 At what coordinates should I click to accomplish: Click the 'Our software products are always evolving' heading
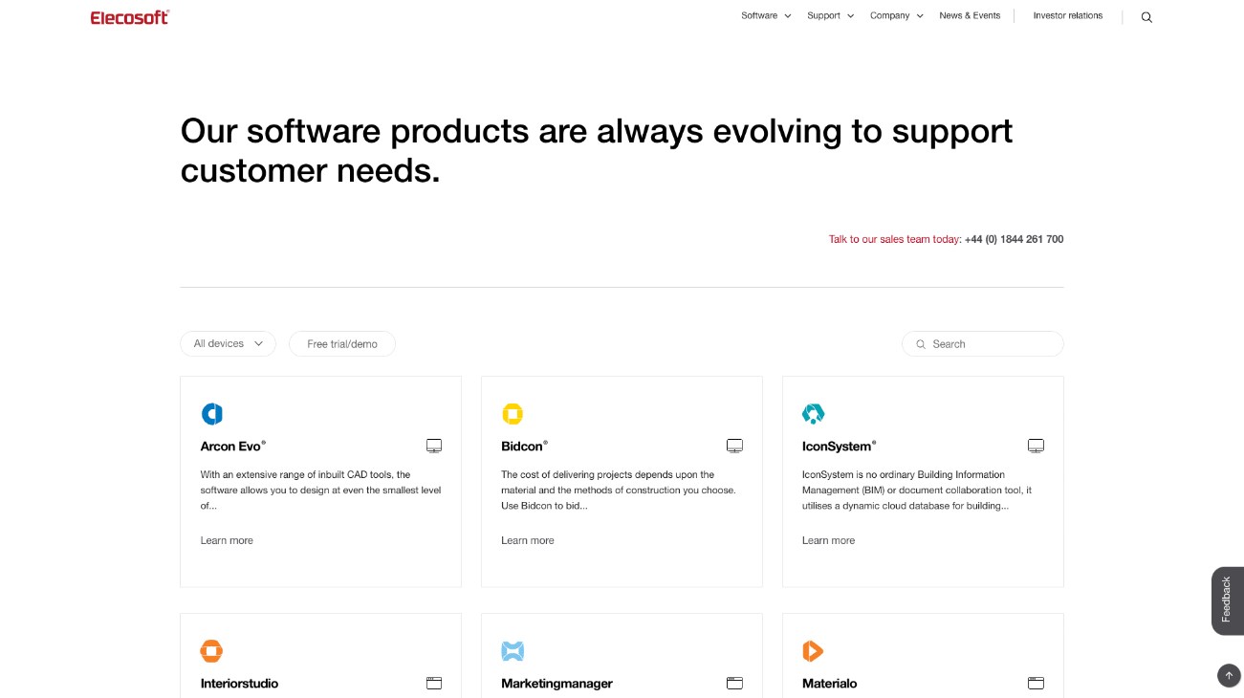click(597, 150)
